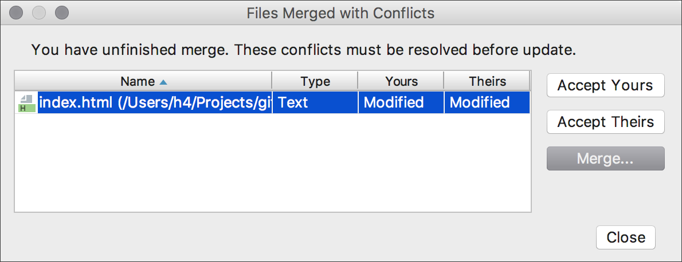Sort the list by Type column header
This screenshot has width=682, height=262.
coord(315,81)
